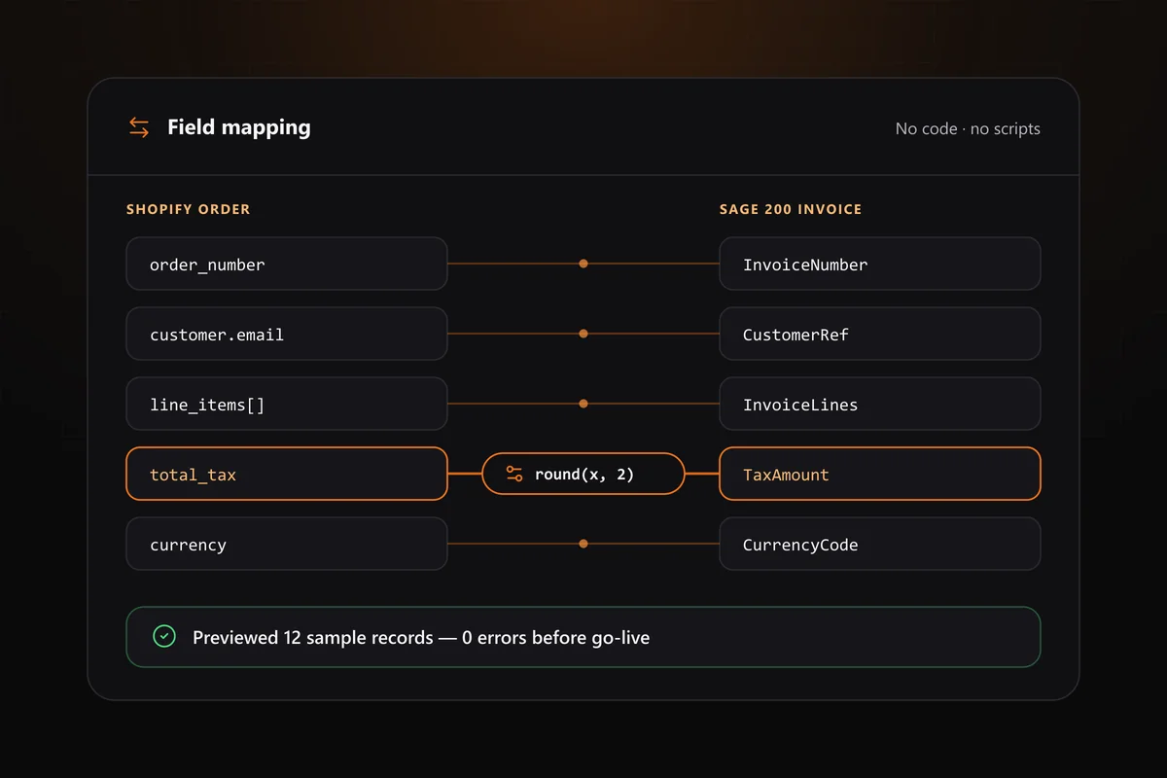Select the order_number source field
The width and height of the screenshot is (1167, 778).
(287, 264)
